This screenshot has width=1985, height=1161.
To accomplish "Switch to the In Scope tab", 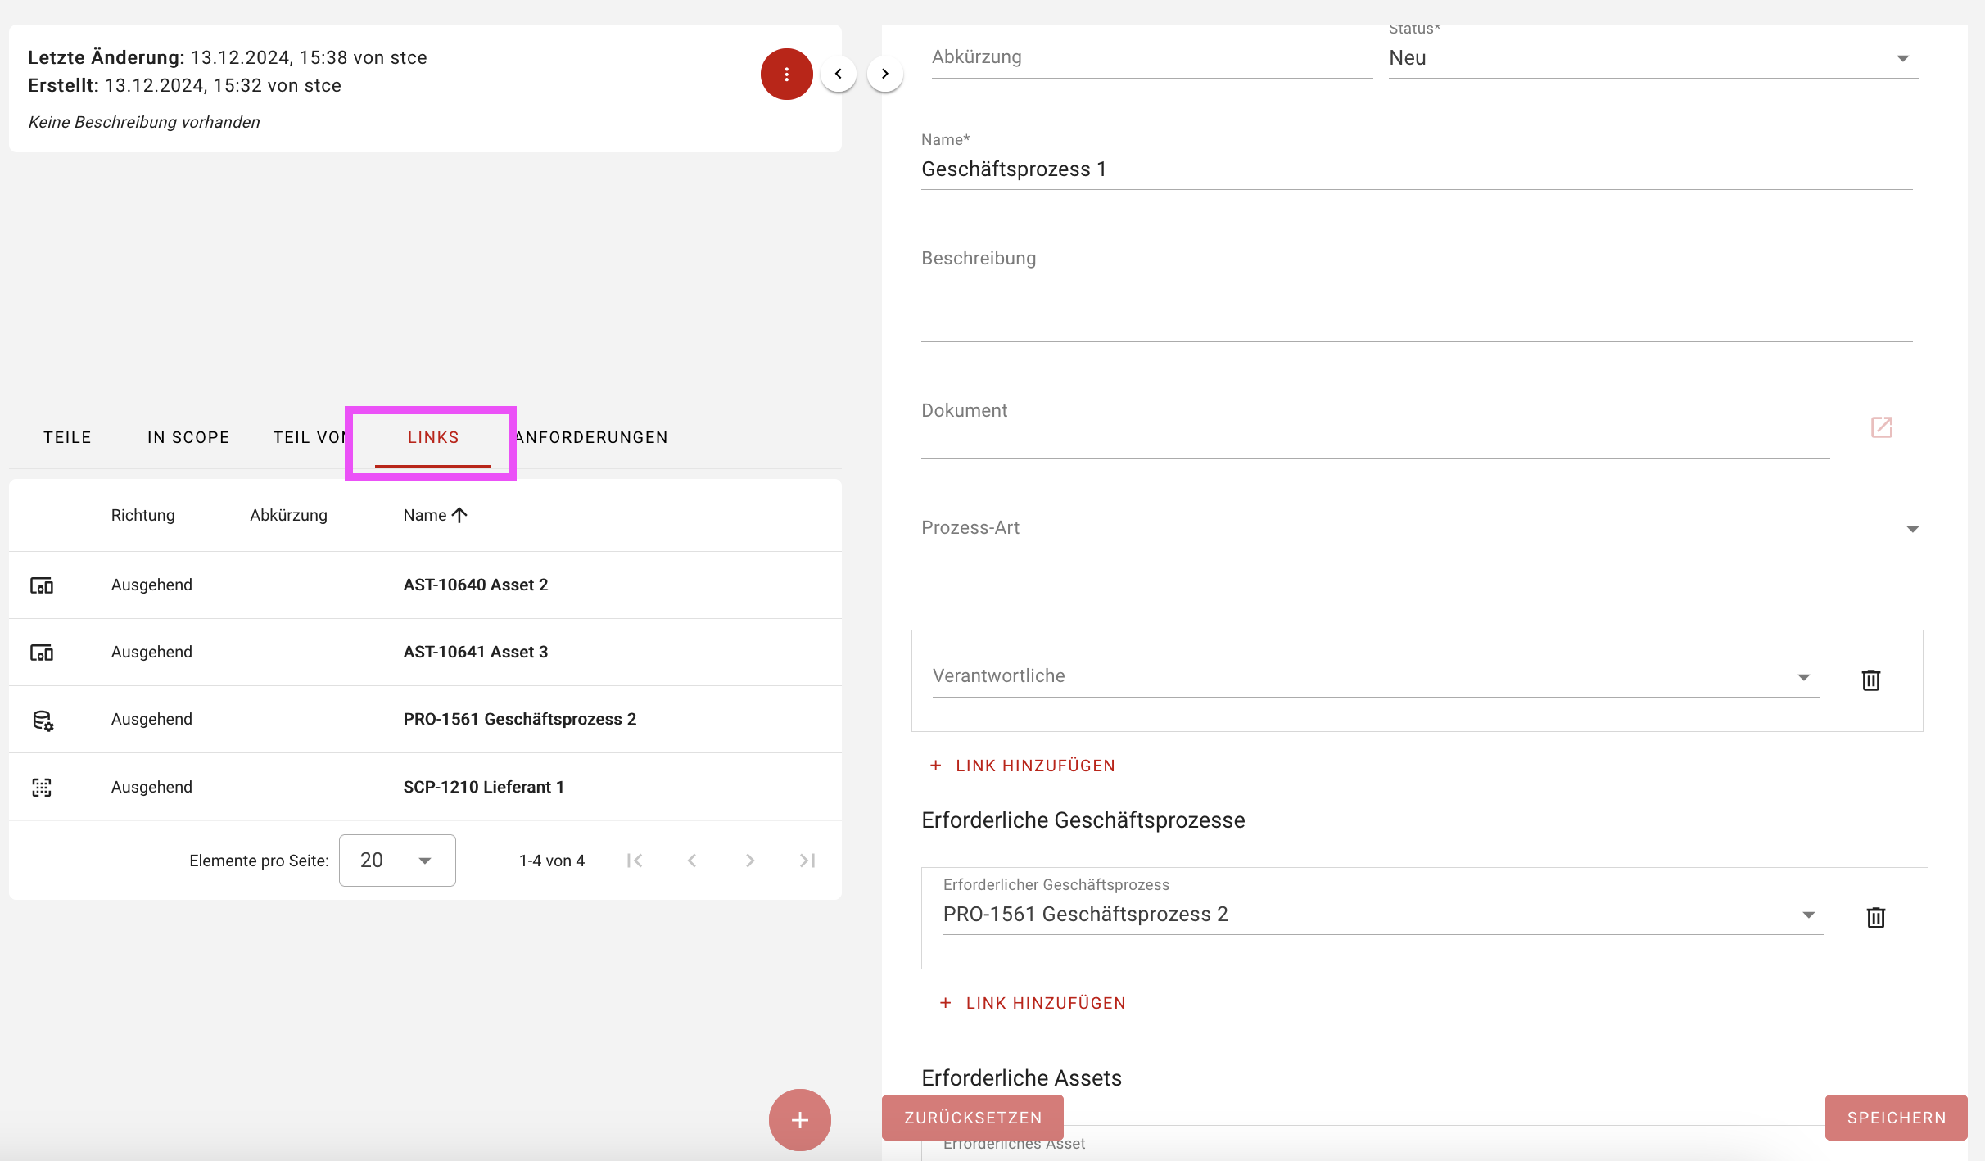I will (188, 437).
